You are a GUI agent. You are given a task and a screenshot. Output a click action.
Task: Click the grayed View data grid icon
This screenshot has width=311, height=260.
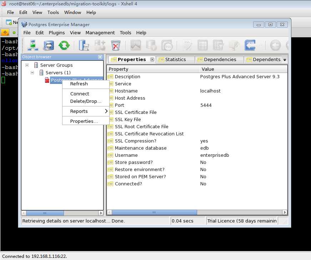click(202, 45)
